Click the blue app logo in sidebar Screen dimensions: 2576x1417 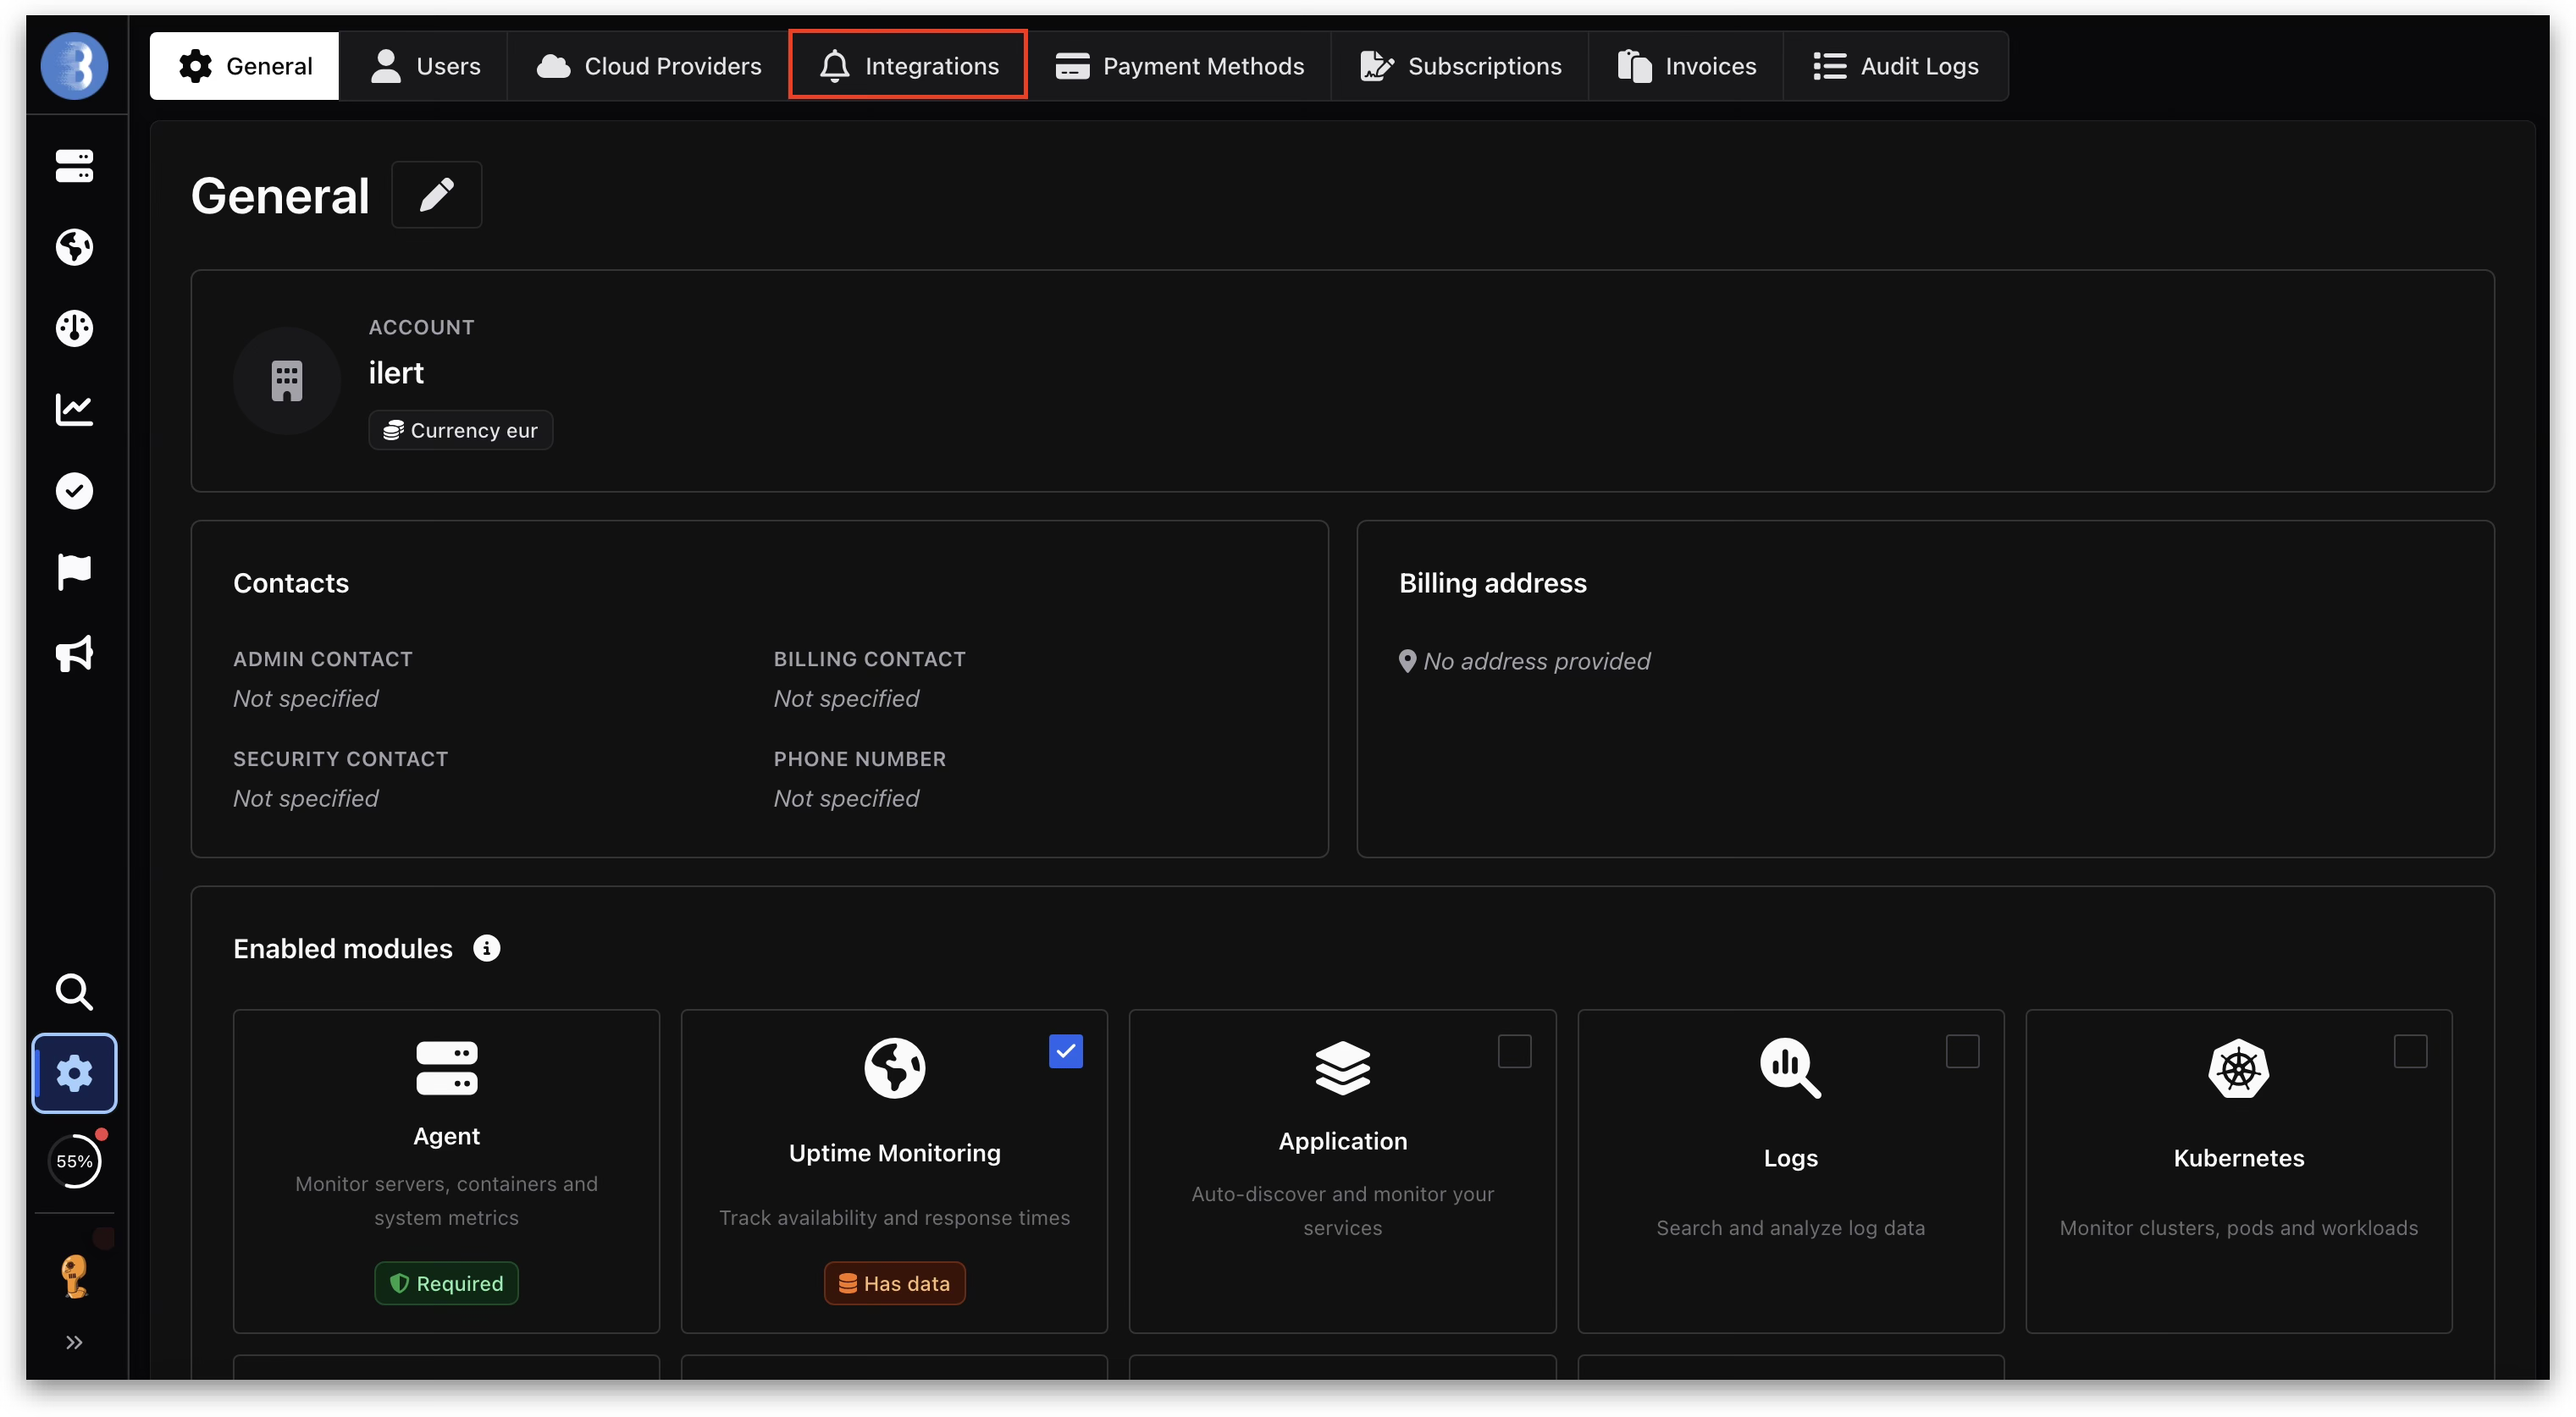click(74, 66)
